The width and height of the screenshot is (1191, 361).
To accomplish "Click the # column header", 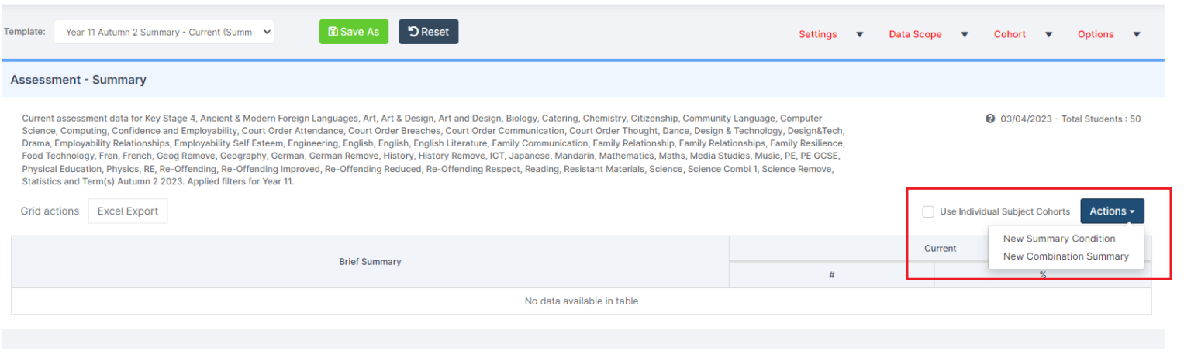I will point(831,275).
